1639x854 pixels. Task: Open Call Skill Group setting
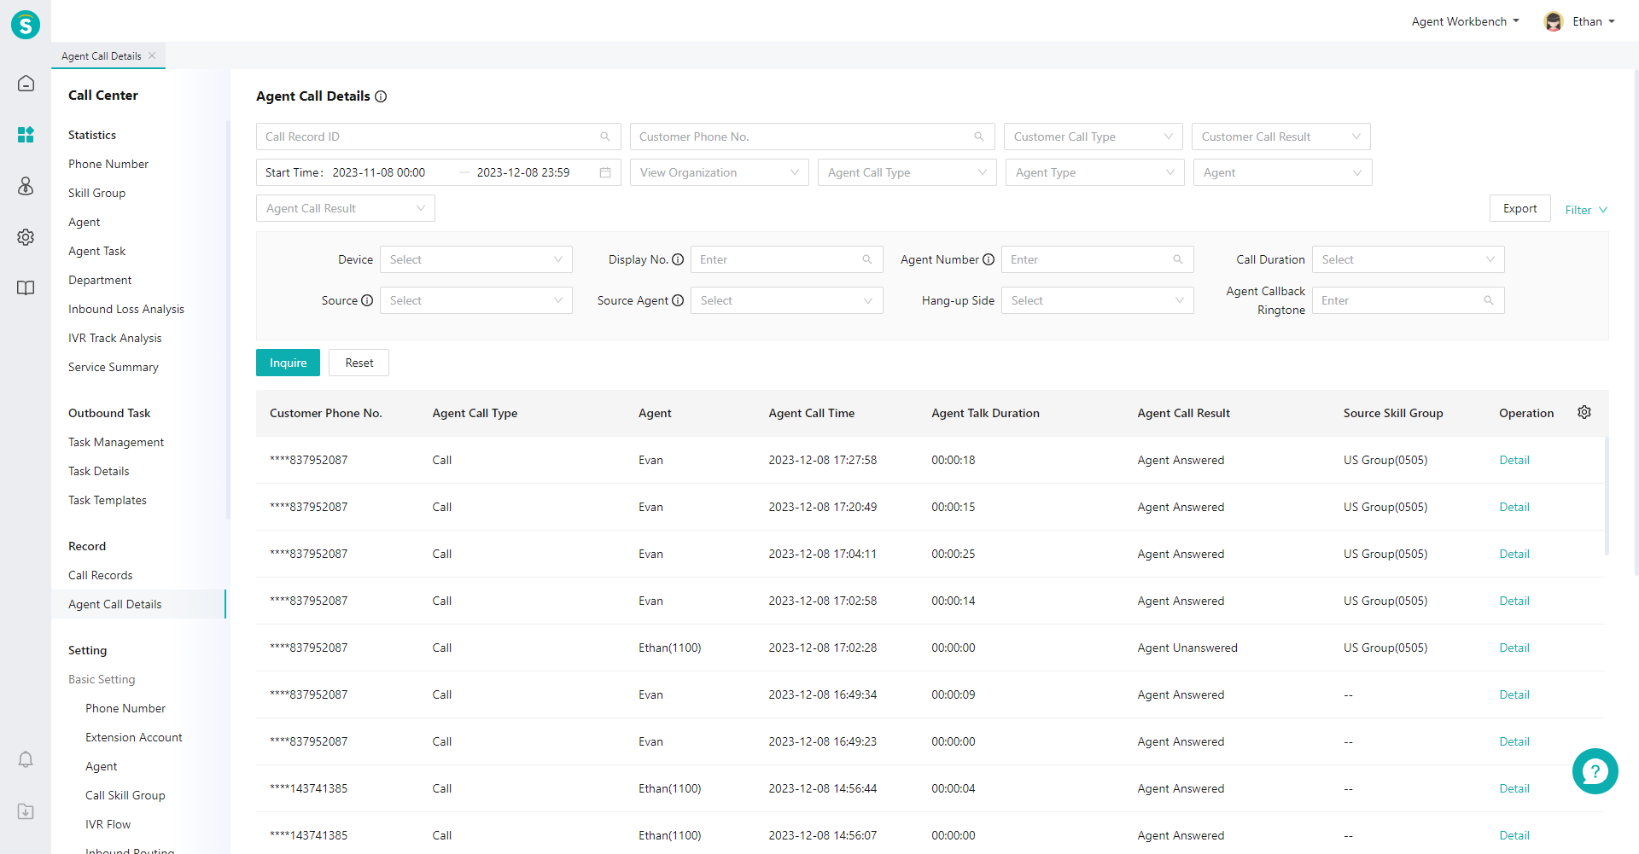click(x=125, y=795)
